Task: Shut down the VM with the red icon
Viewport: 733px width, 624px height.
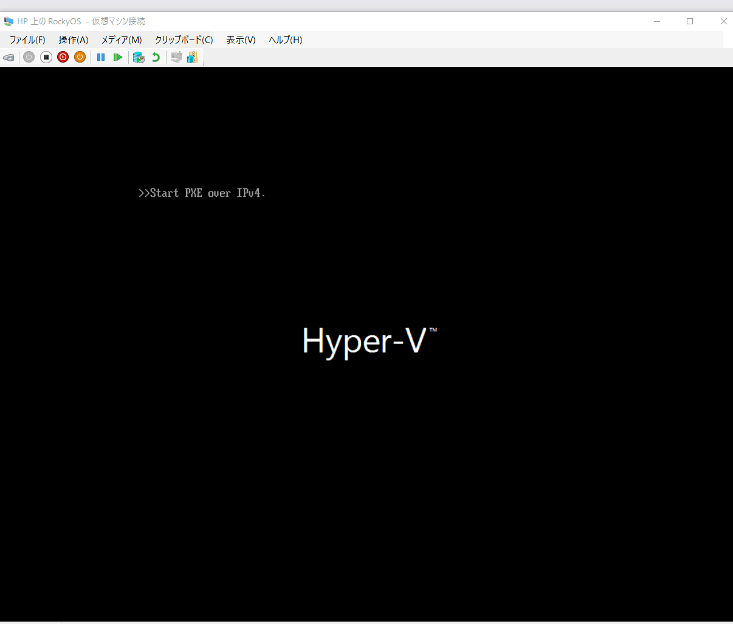Action: click(63, 57)
